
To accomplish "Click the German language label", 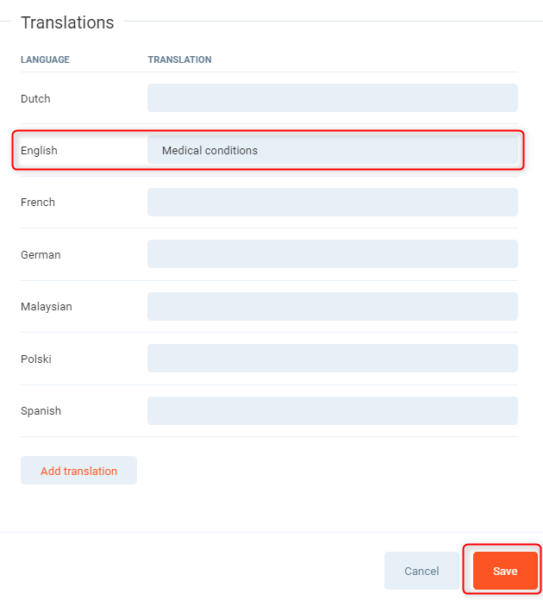I will tap(41, 254).
